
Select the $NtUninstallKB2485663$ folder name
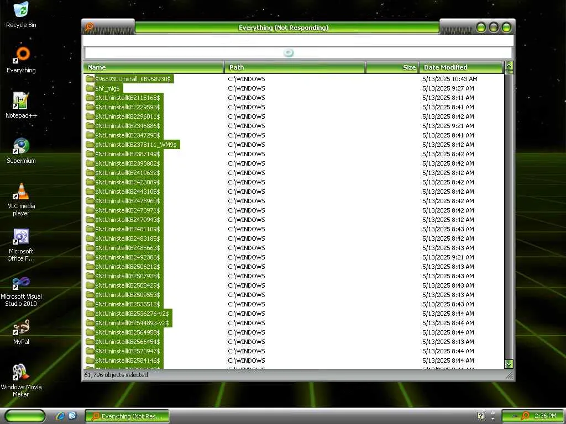(128, 248)
